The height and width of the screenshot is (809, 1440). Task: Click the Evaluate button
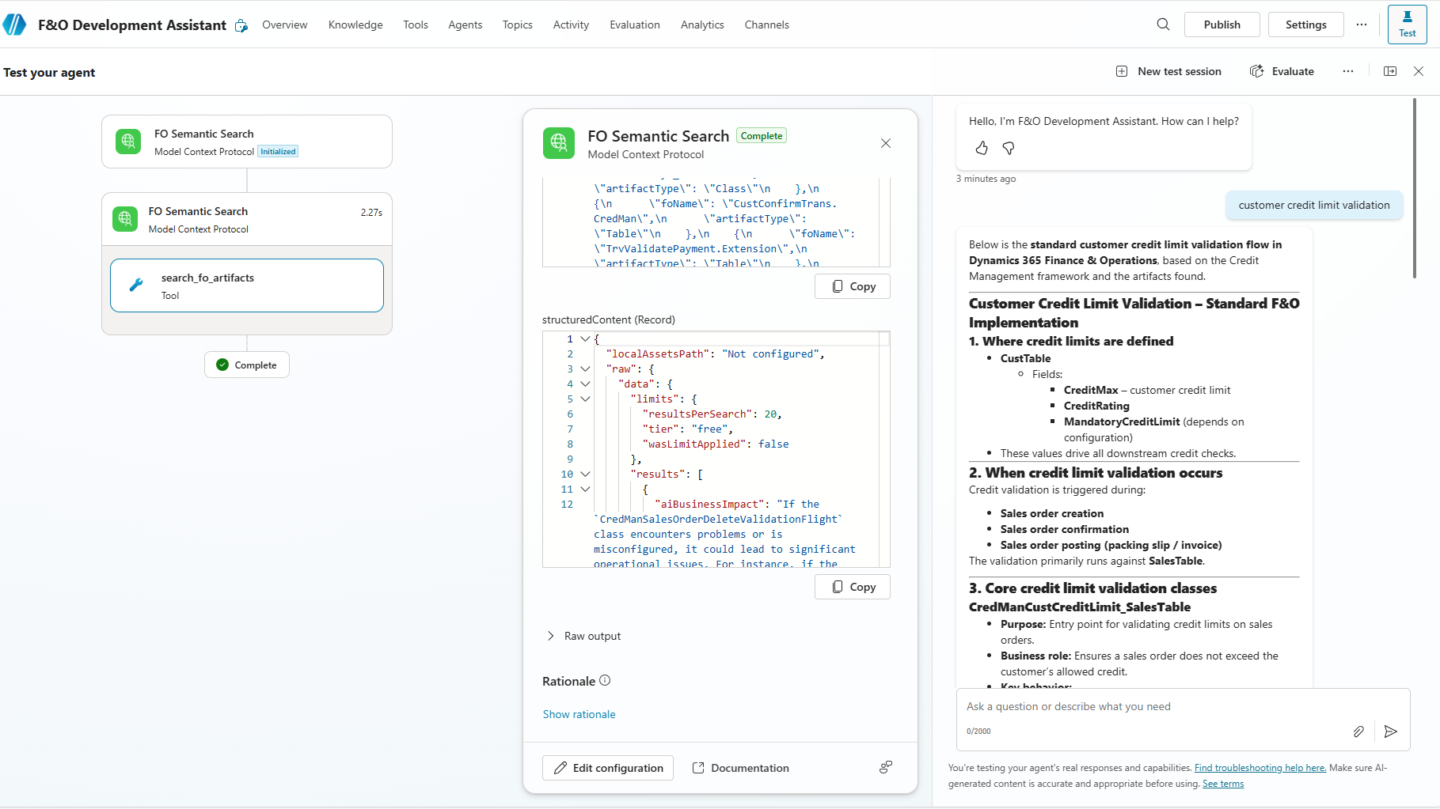pyautogui.click(x=1282, y=71)
